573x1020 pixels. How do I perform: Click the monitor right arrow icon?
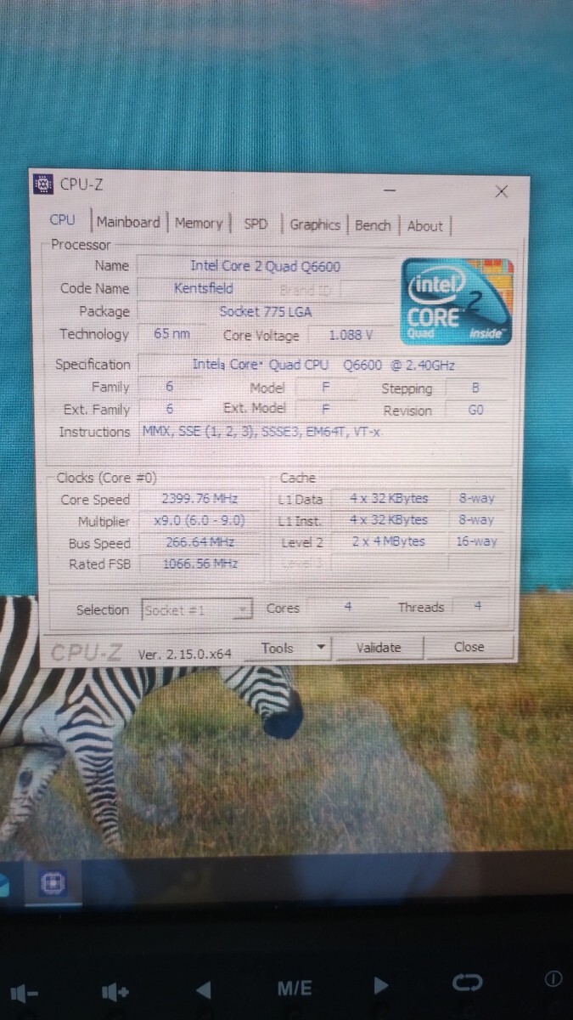pos(381,986)
